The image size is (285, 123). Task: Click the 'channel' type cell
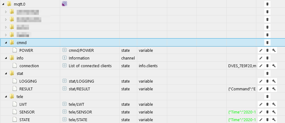coord(128,58)
